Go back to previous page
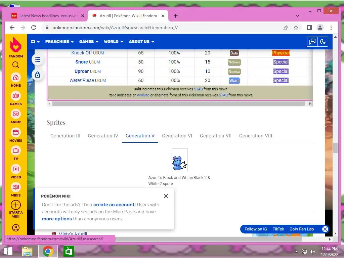This screenshot has width=344, height=258. tap(12, 28)
